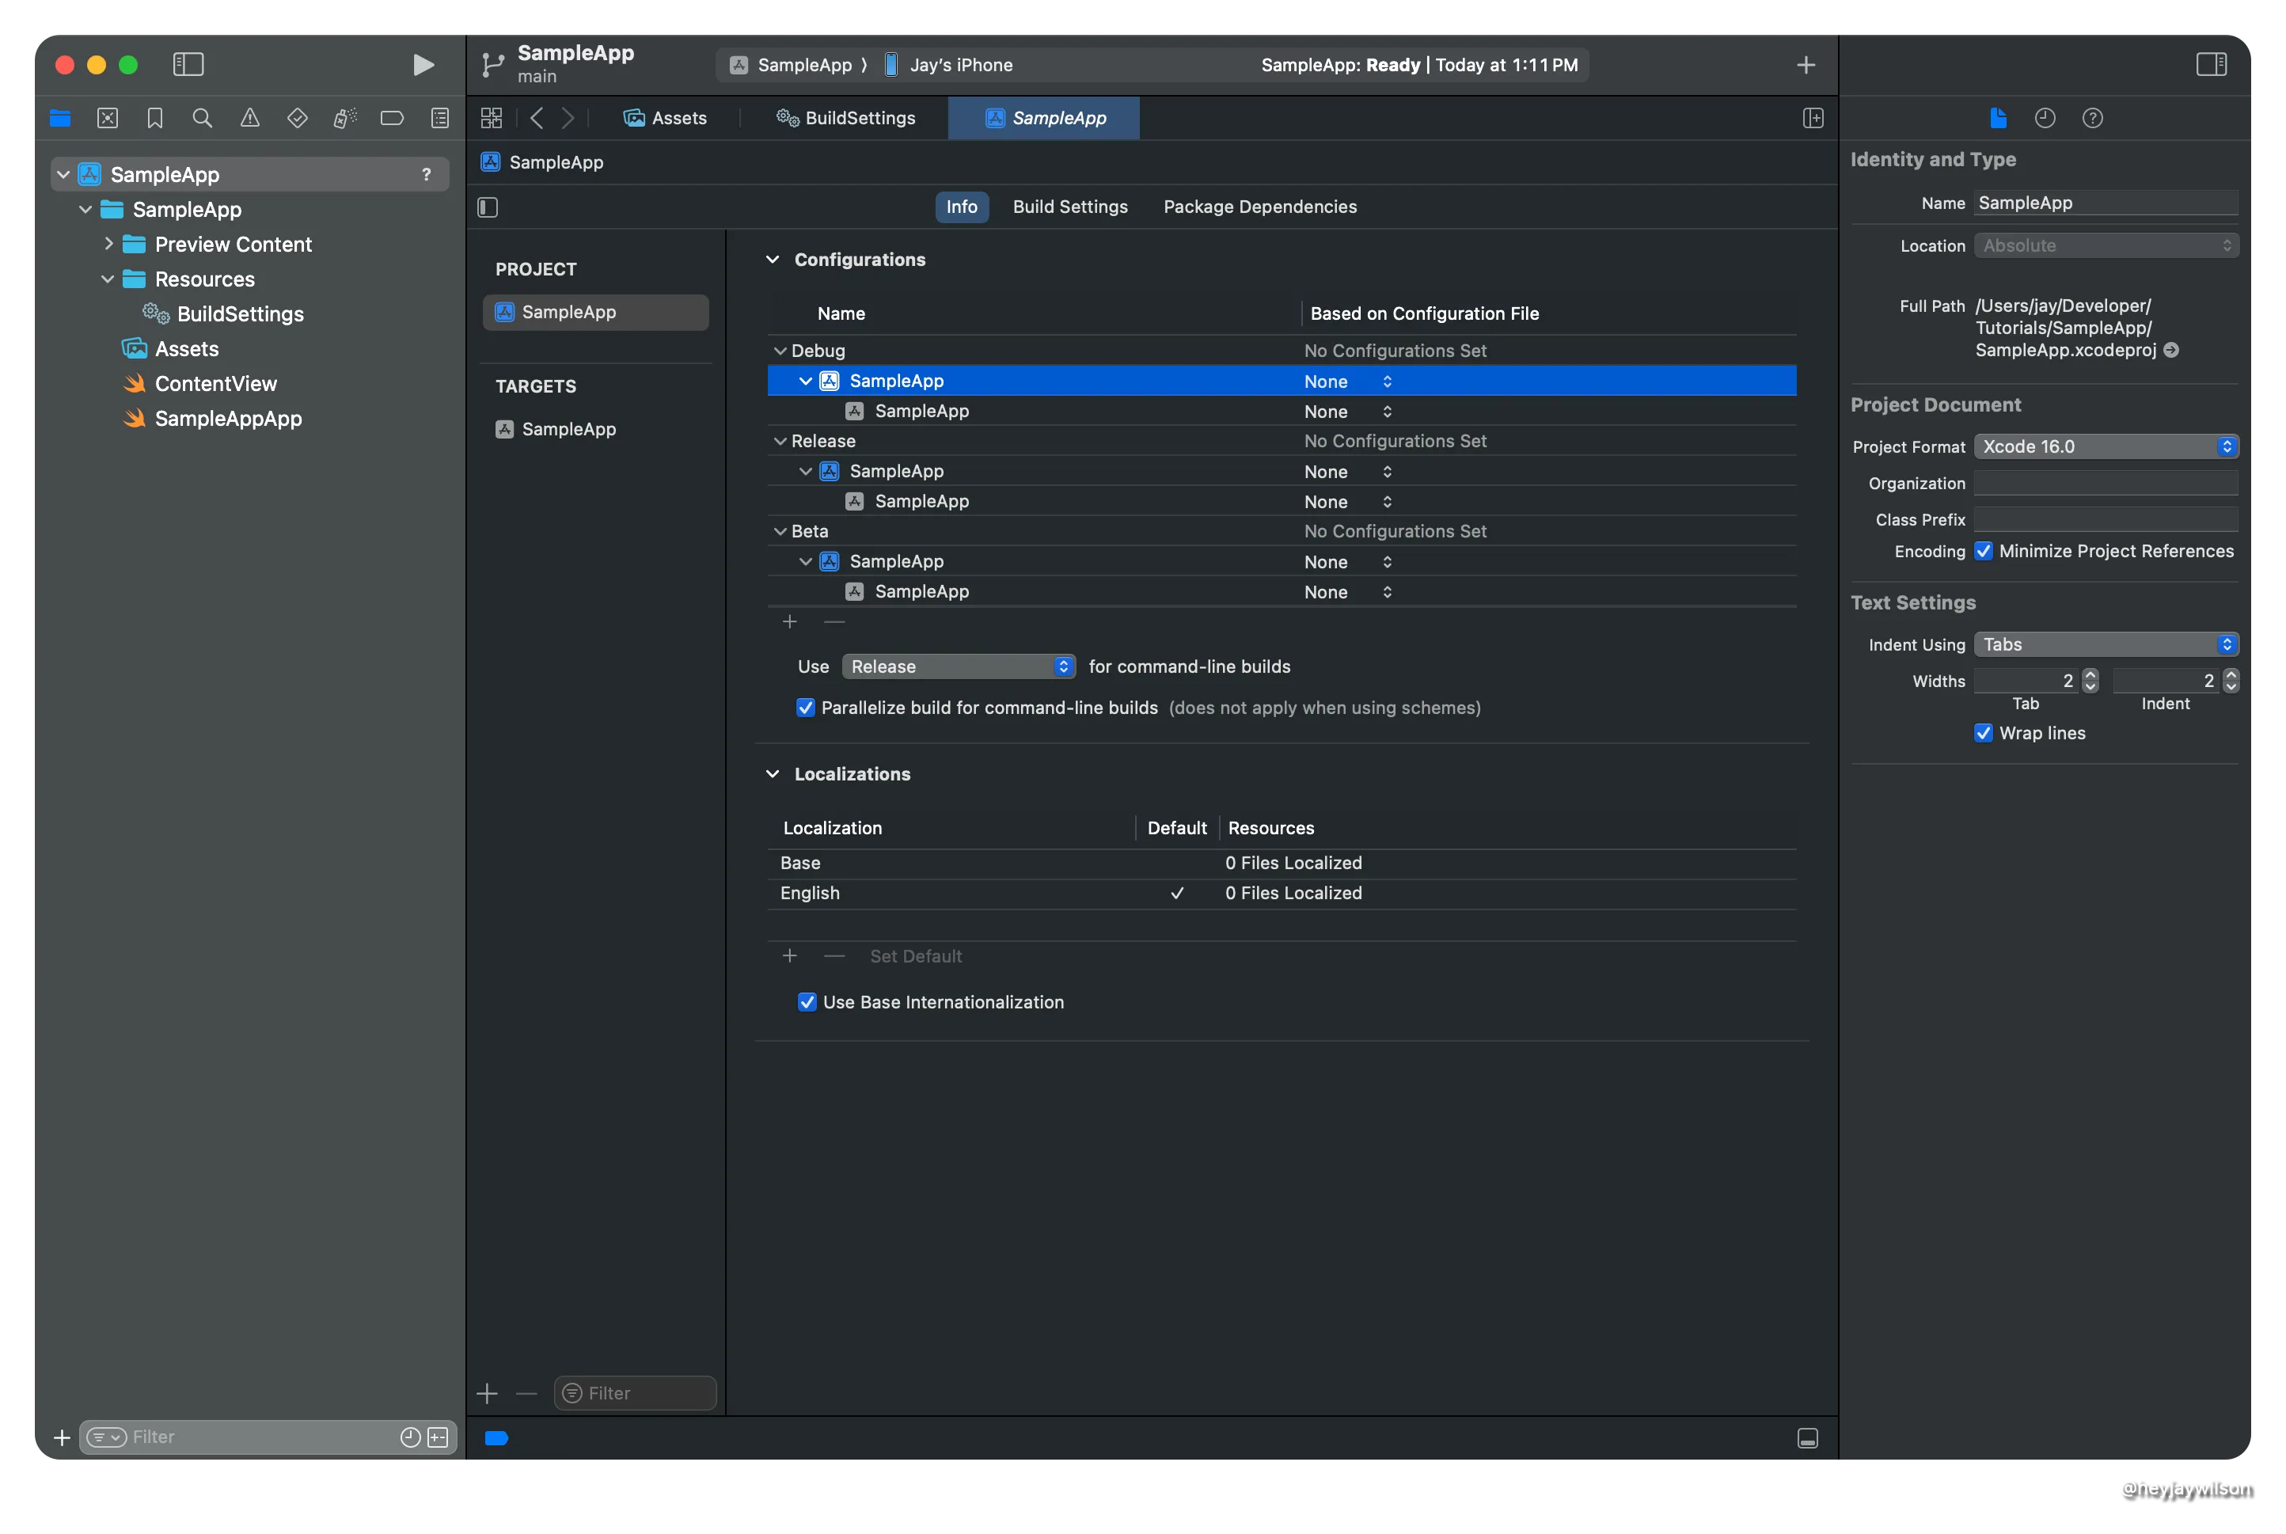The width and height of the screenshot is (2286, 1534).
Task: Open the Debug navigator icon
Action: coord(344,119)
